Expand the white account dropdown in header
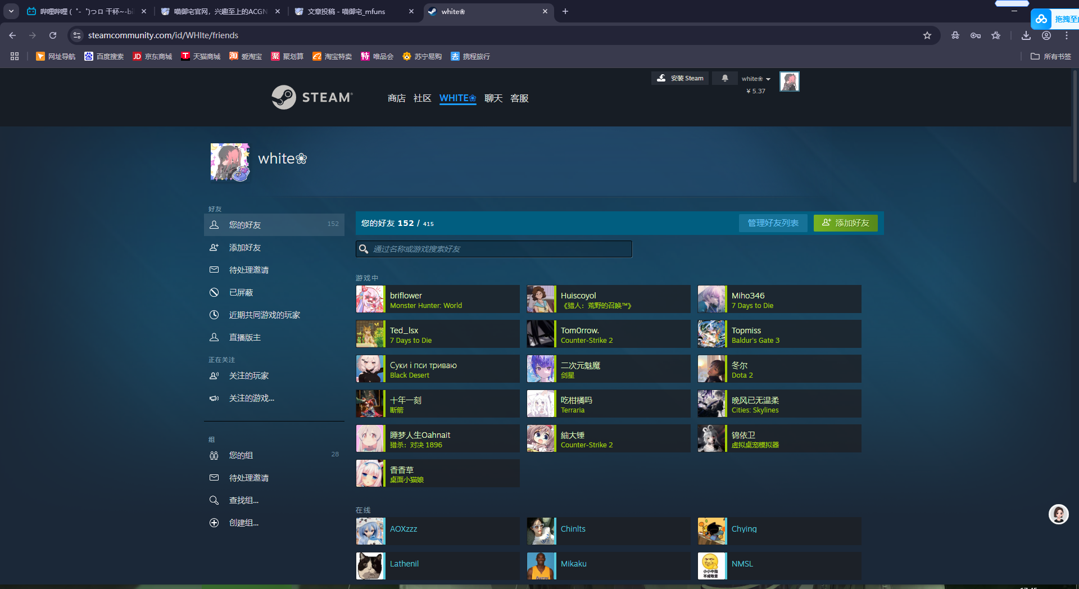Viewport: 1079px width, 589px height. click(756, 79)
